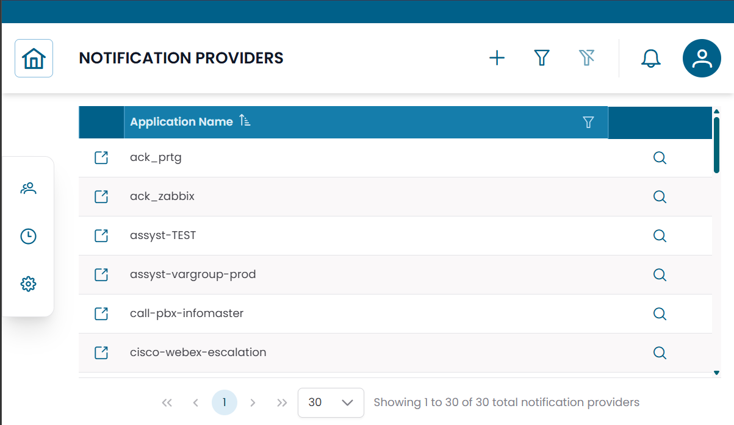This screenshot has width=734, height=425.
Task: Open the add notification provider plus icon
Action: (497, 57)
